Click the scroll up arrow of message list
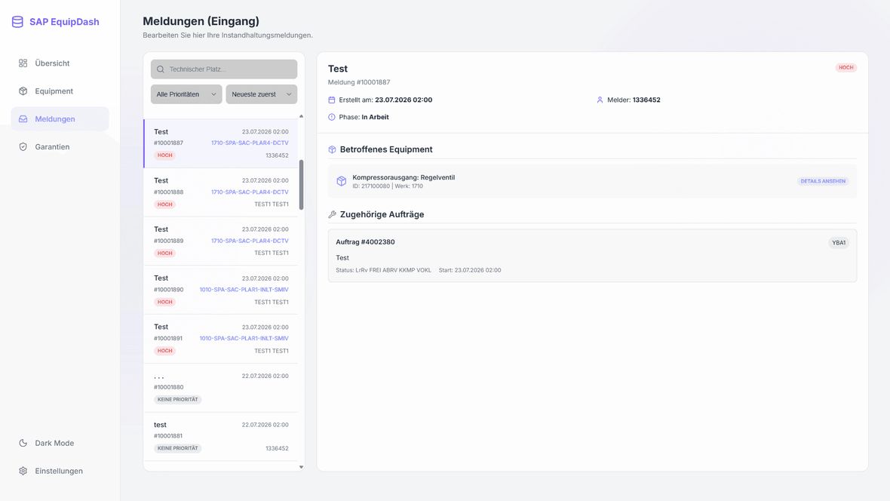 [x=301, y=116]
